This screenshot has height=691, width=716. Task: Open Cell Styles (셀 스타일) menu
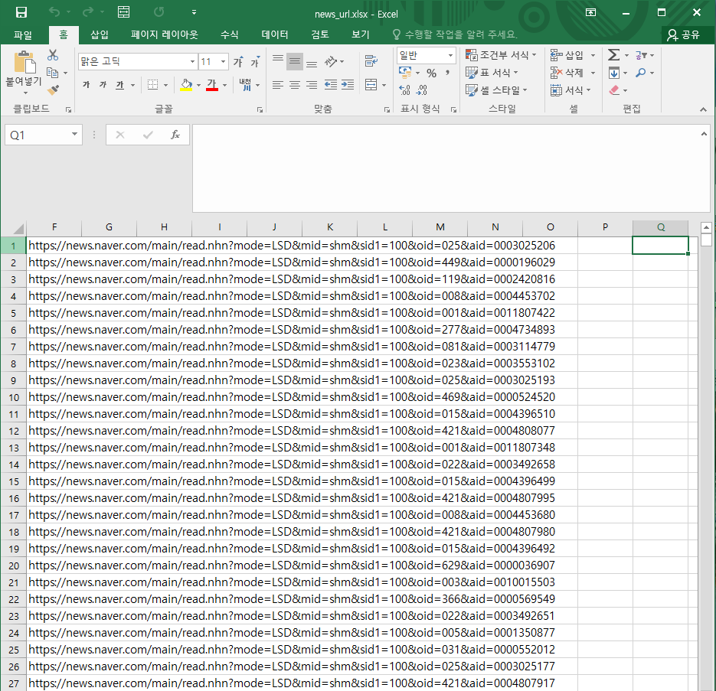[x=496, y=90]
